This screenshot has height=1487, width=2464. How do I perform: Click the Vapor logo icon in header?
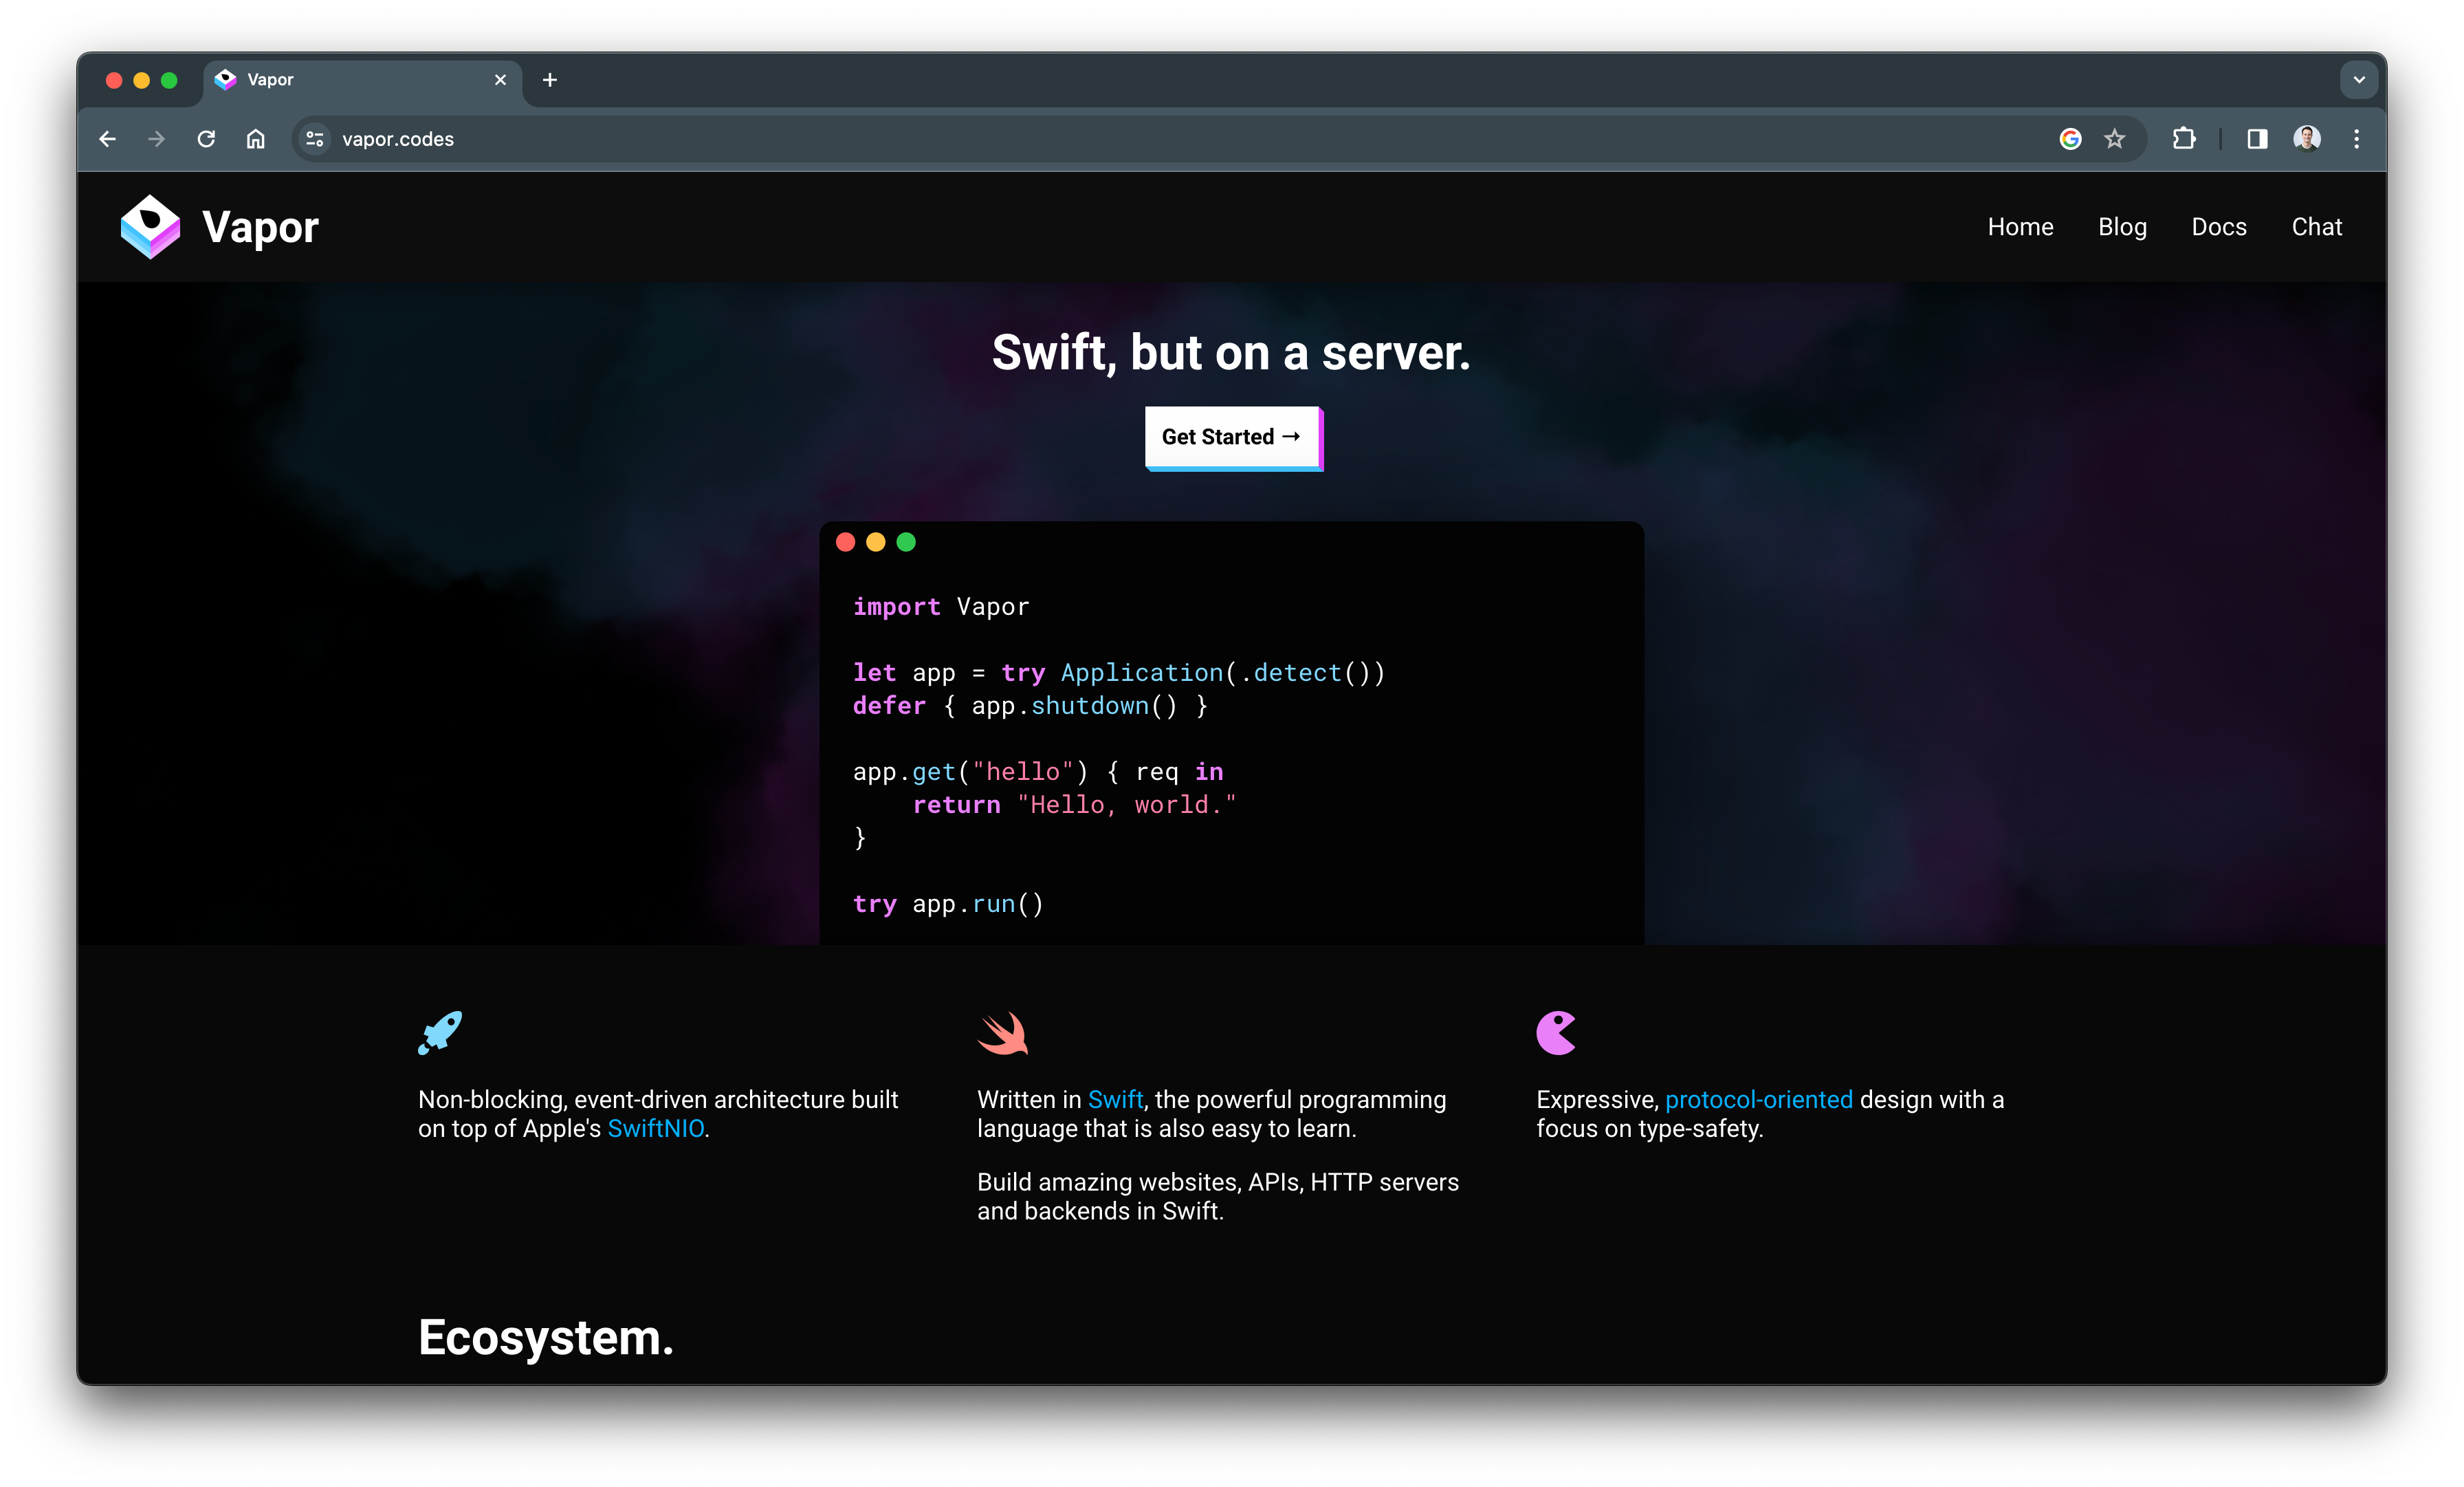[x=150, y=227]
